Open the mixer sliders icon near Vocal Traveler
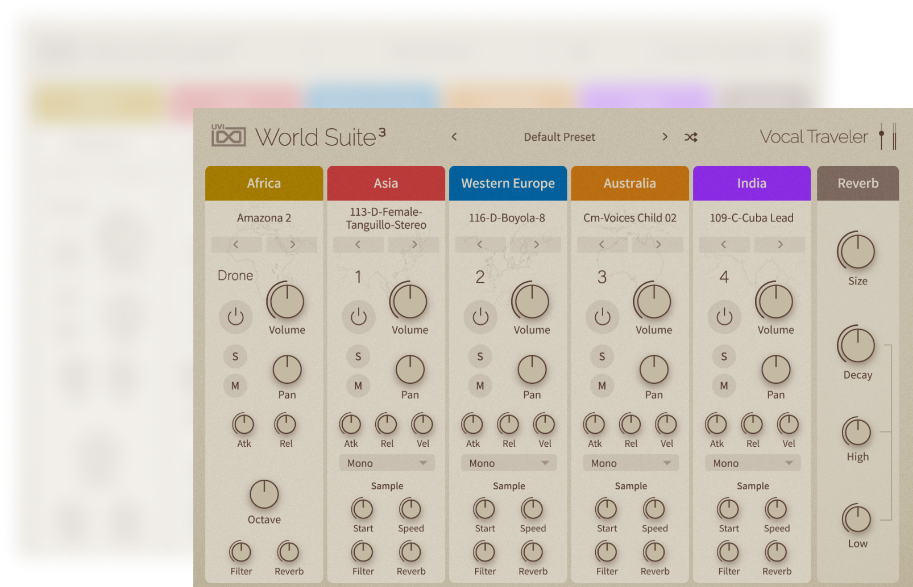 point(887,136)
